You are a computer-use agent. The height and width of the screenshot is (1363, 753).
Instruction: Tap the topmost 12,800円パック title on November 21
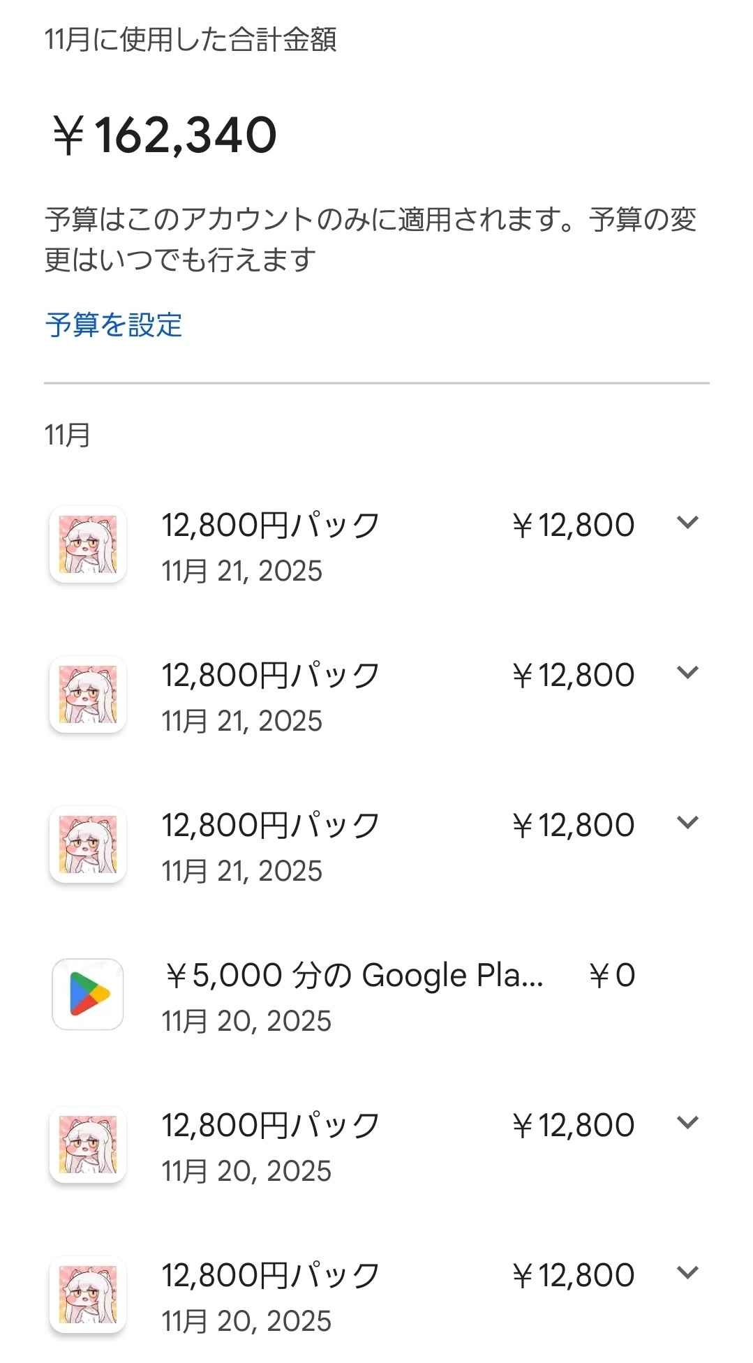coord(271,525)
